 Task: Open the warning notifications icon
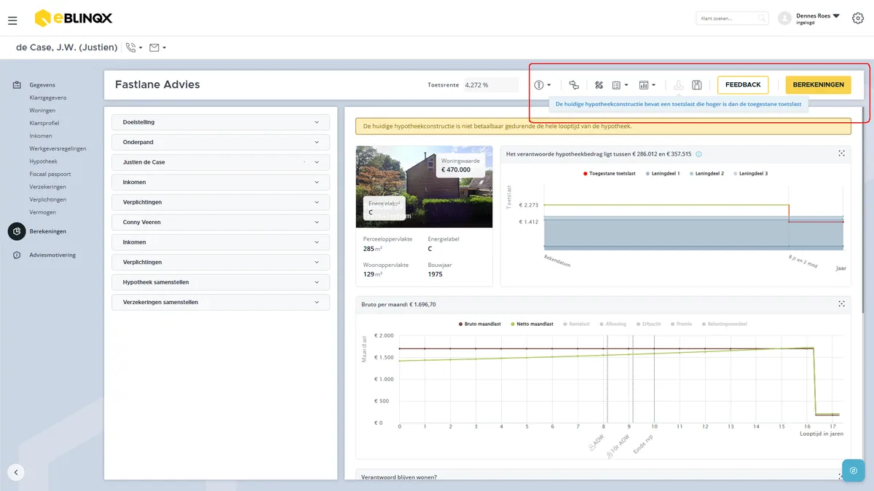point(543,85)
